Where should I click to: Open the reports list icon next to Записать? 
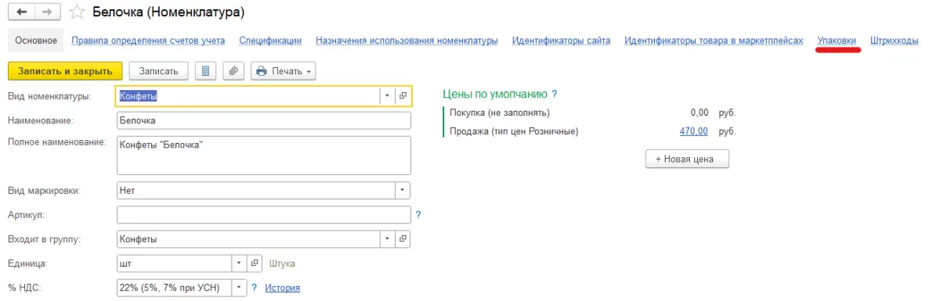click(x=205, y=71)
